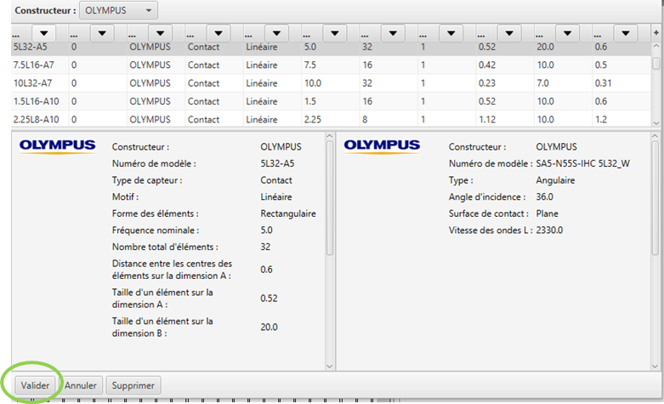Click the Rectangulaire element shape value

coord(288,213)
